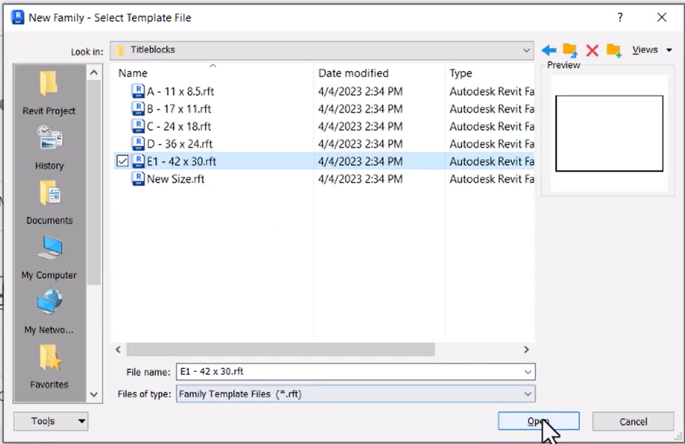The height and width of the screenshot is (444, 685).
Task: Click the Open button
Action: coord(538,421)
